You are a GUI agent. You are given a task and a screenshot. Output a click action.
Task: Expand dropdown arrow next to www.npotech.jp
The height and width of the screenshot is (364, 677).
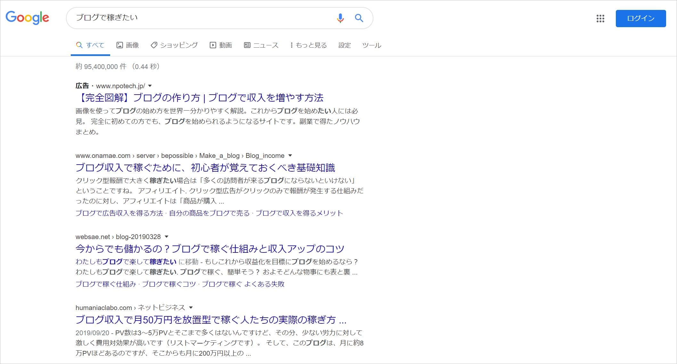150,86
